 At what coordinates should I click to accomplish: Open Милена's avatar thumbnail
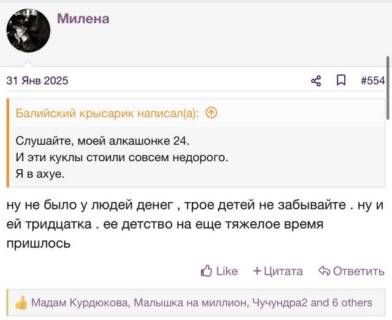click(x=28, y=31)
